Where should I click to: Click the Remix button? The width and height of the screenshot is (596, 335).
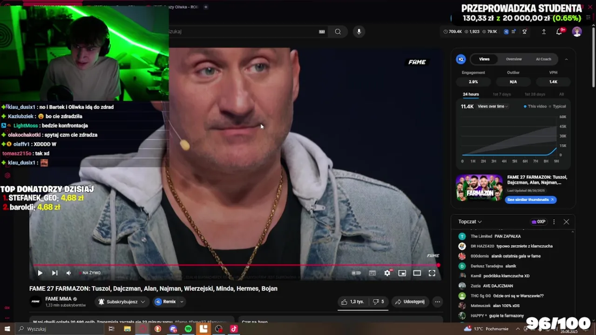click(x=165, y=301)
